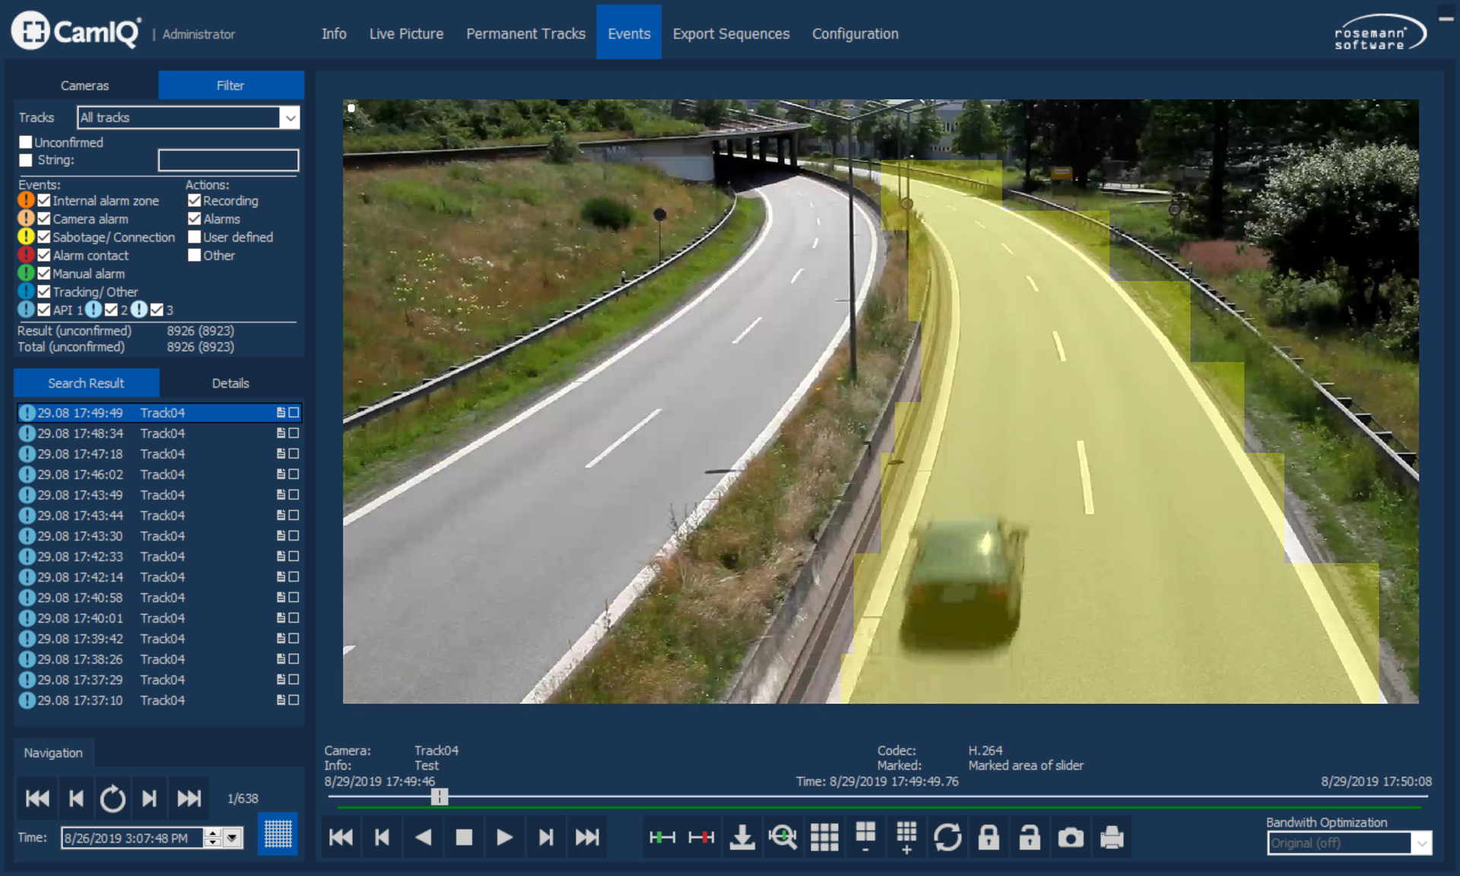Click the print icon
This screenshot has height=876, width=1460.
click(1112, 838)
